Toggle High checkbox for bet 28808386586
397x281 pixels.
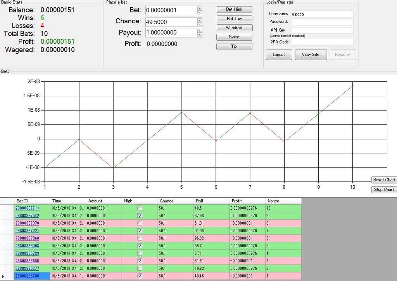[x=140, y=261]
